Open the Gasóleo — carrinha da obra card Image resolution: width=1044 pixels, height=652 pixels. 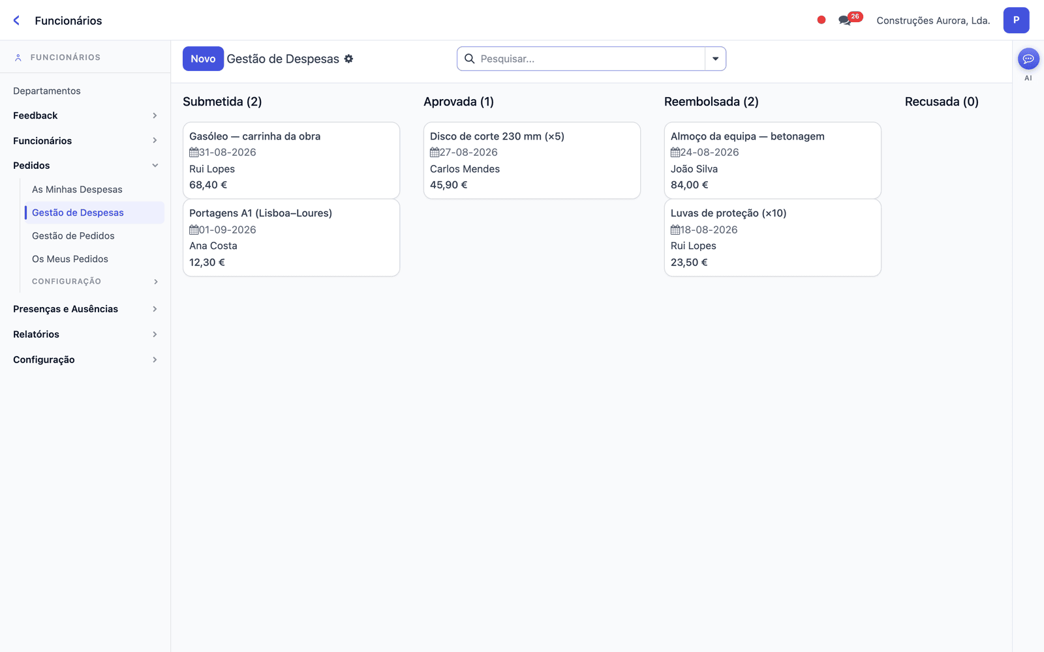(x=291, y=160)
